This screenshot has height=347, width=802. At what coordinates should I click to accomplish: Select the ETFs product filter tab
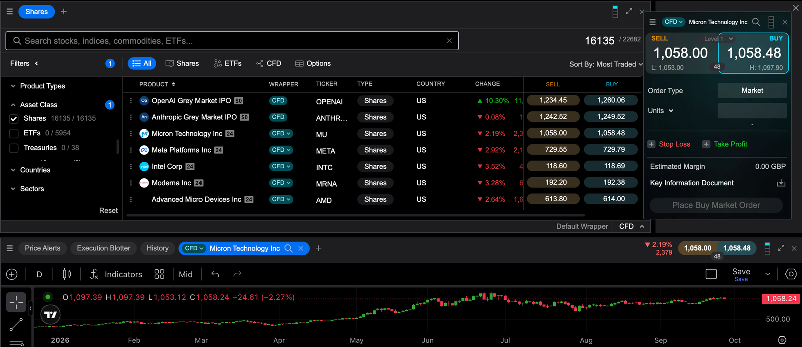[227, 63]
